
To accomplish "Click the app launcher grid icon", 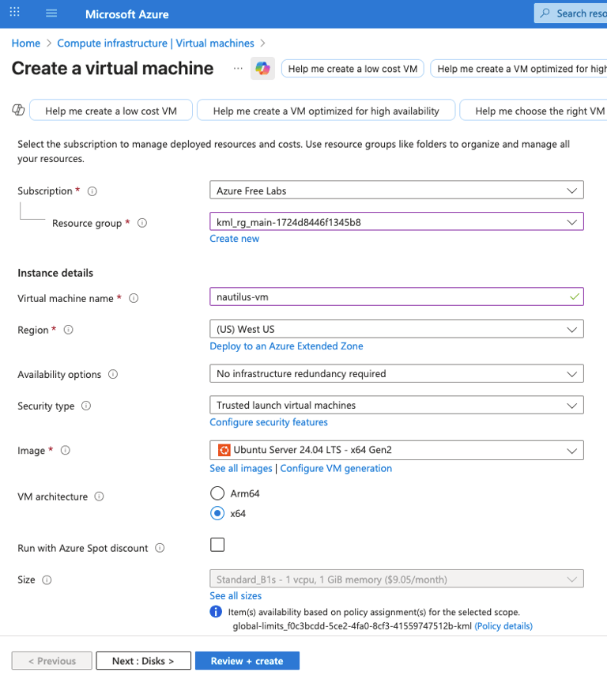I will click(x=15, y=13).
